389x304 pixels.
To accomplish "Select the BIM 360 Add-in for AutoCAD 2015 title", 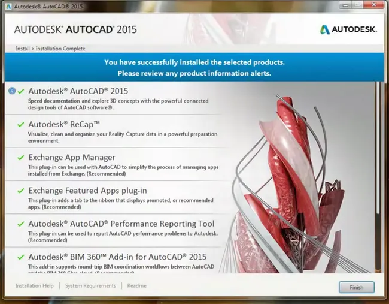I will [117, 257].
